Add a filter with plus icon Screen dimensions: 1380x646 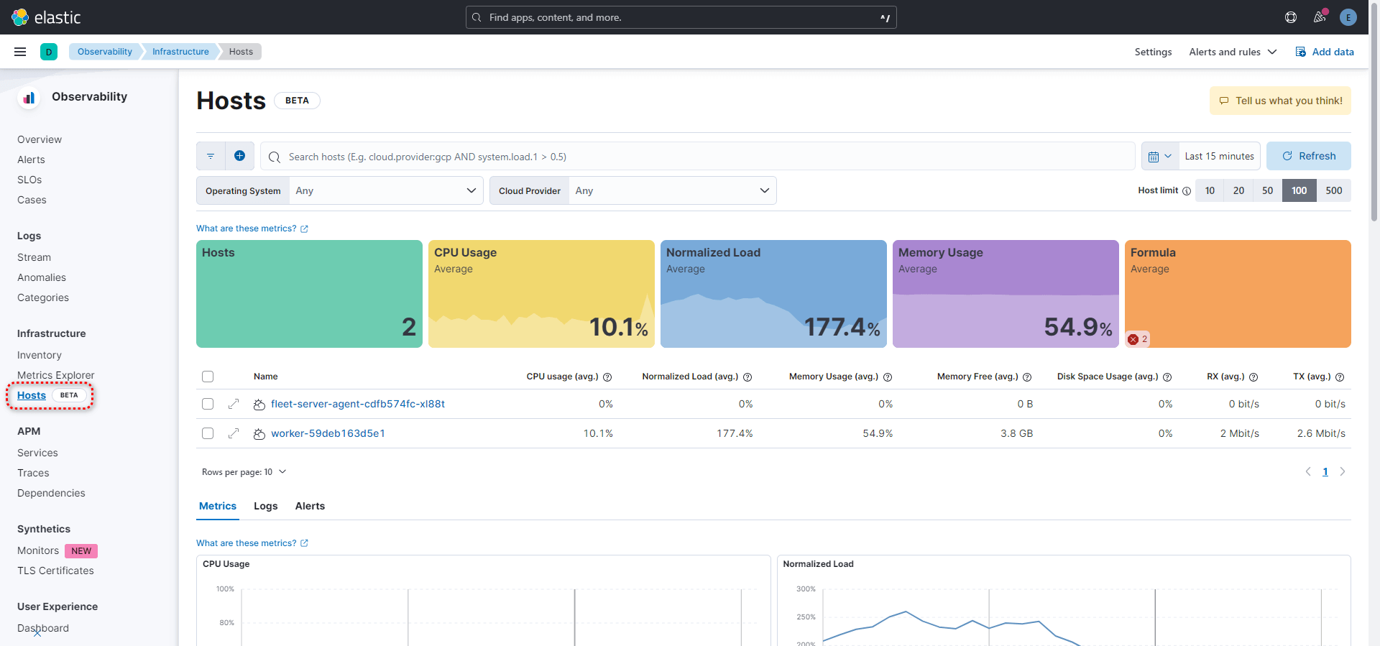point(240,156)
